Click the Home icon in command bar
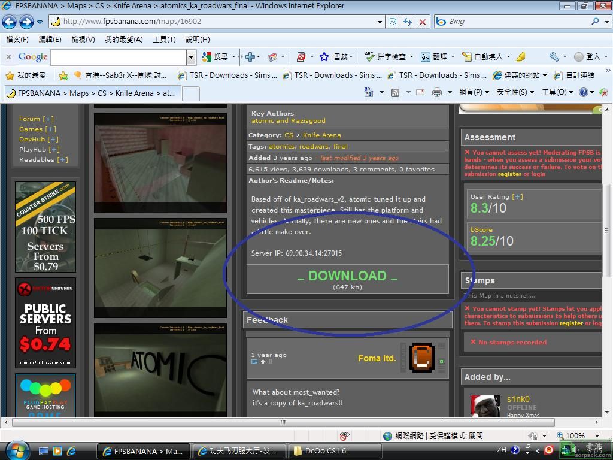 [x=369, y=92]
